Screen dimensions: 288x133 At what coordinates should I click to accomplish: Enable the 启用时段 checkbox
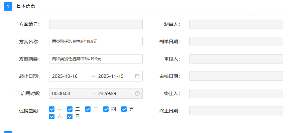[16, 93]
